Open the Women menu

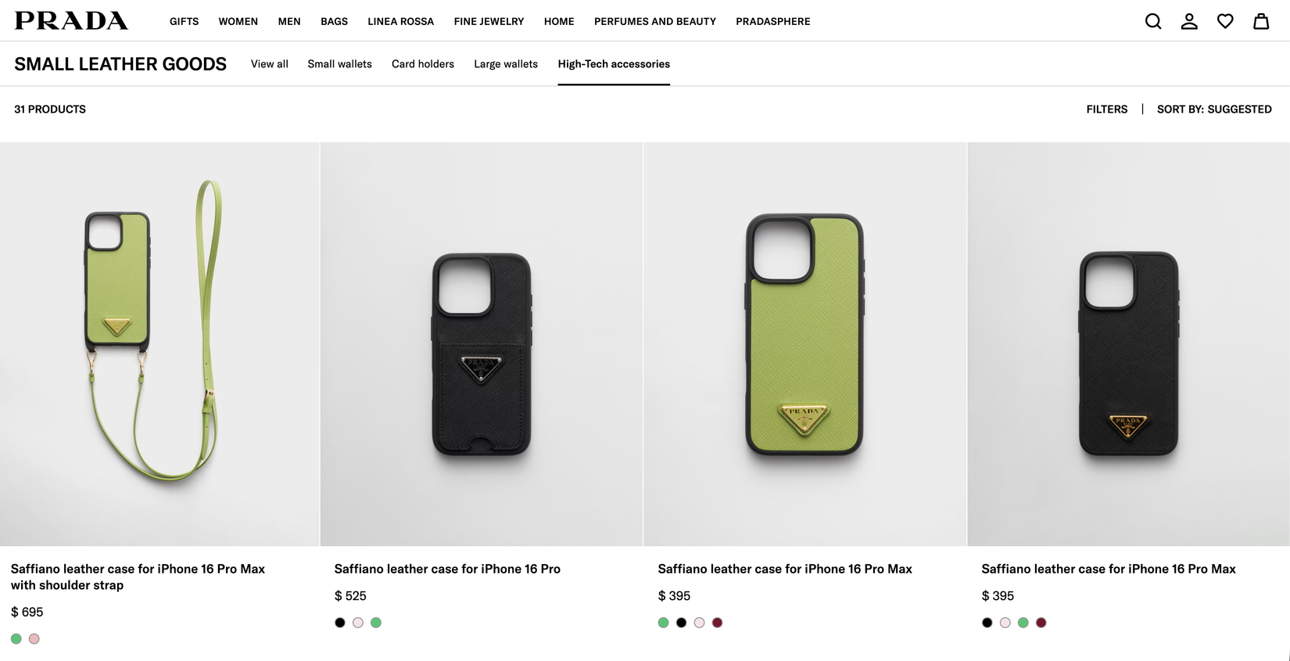pyautogui.click(x=238, y=22)
